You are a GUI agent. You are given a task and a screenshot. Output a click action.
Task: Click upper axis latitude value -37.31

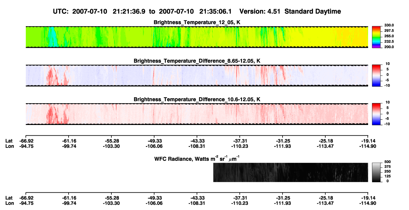[x=240, y=141]
